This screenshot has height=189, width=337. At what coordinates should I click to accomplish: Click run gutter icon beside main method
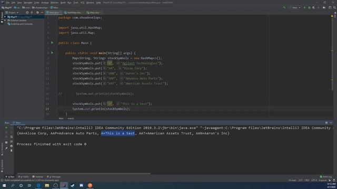[x=52, y=52]
